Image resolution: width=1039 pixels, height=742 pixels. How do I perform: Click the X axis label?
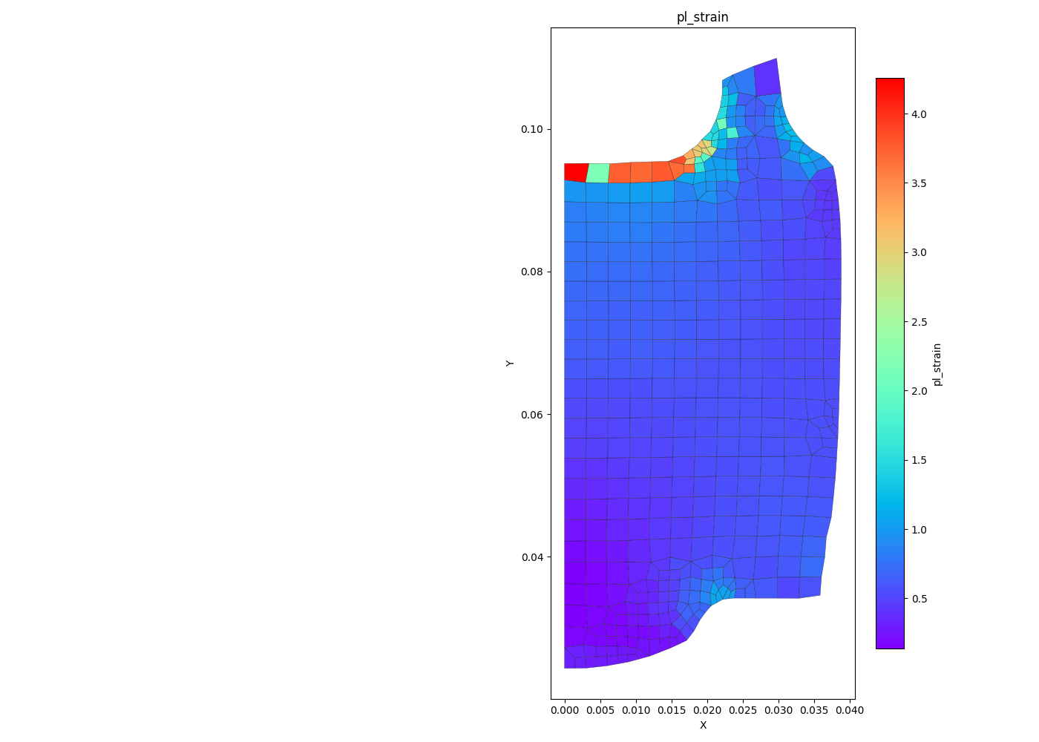click(x=703, y=725)
